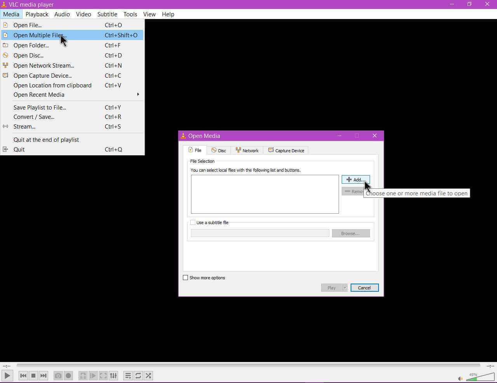This screenshot has width=497, height=383.
Task: Close the Open Media dialog
Action: pyautogui.click(x=375, y=136)
